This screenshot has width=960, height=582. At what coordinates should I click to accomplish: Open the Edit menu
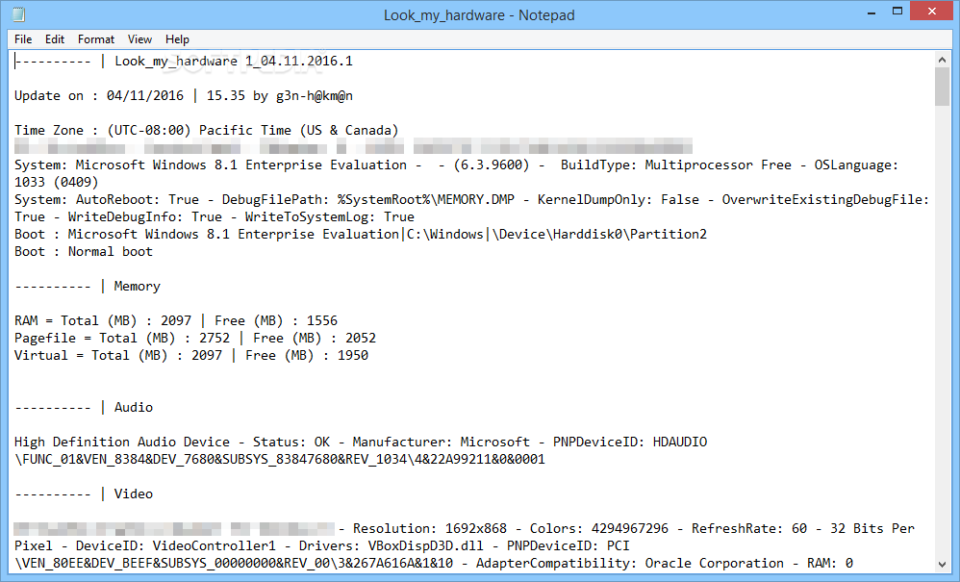(x=55, y=39)
